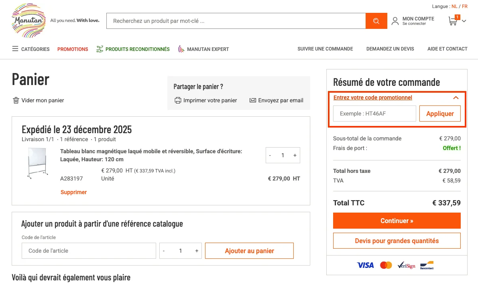Click the Manutan logo
478x286 pixels.
(x=28, y=21)
